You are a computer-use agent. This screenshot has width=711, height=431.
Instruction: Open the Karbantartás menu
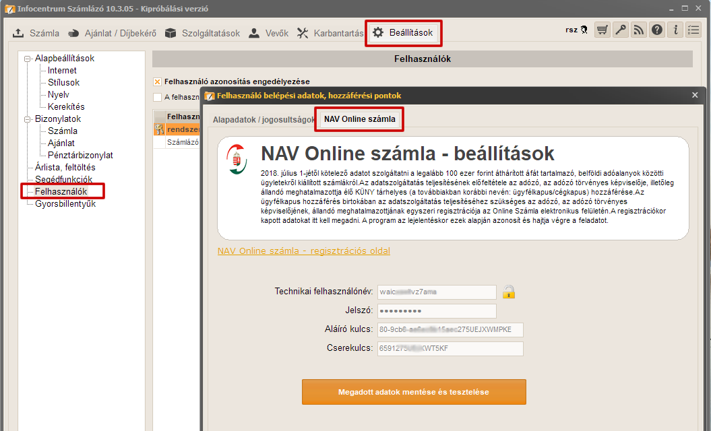coord(330,33)
